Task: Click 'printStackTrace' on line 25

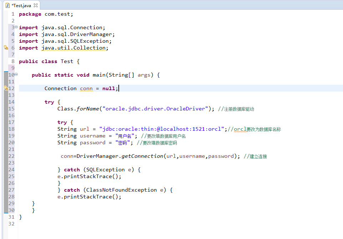Action: point(88,177)
